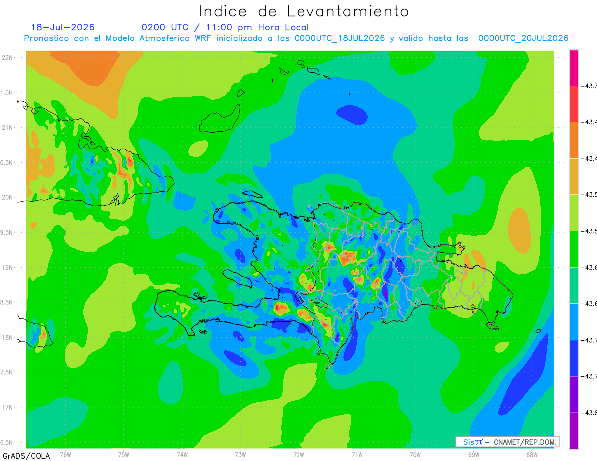Image resolution: width=597 pixels, height=461 pixels.
Task: Pick the light blue colorbar swatch
Action: pos(574,321)
